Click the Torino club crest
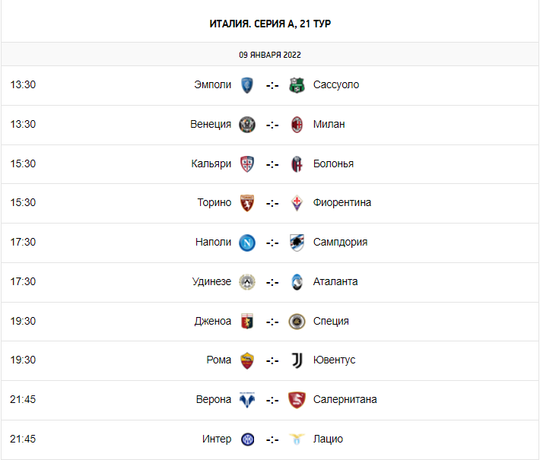Viewport: 540px width, 460px height. [246, 203]
